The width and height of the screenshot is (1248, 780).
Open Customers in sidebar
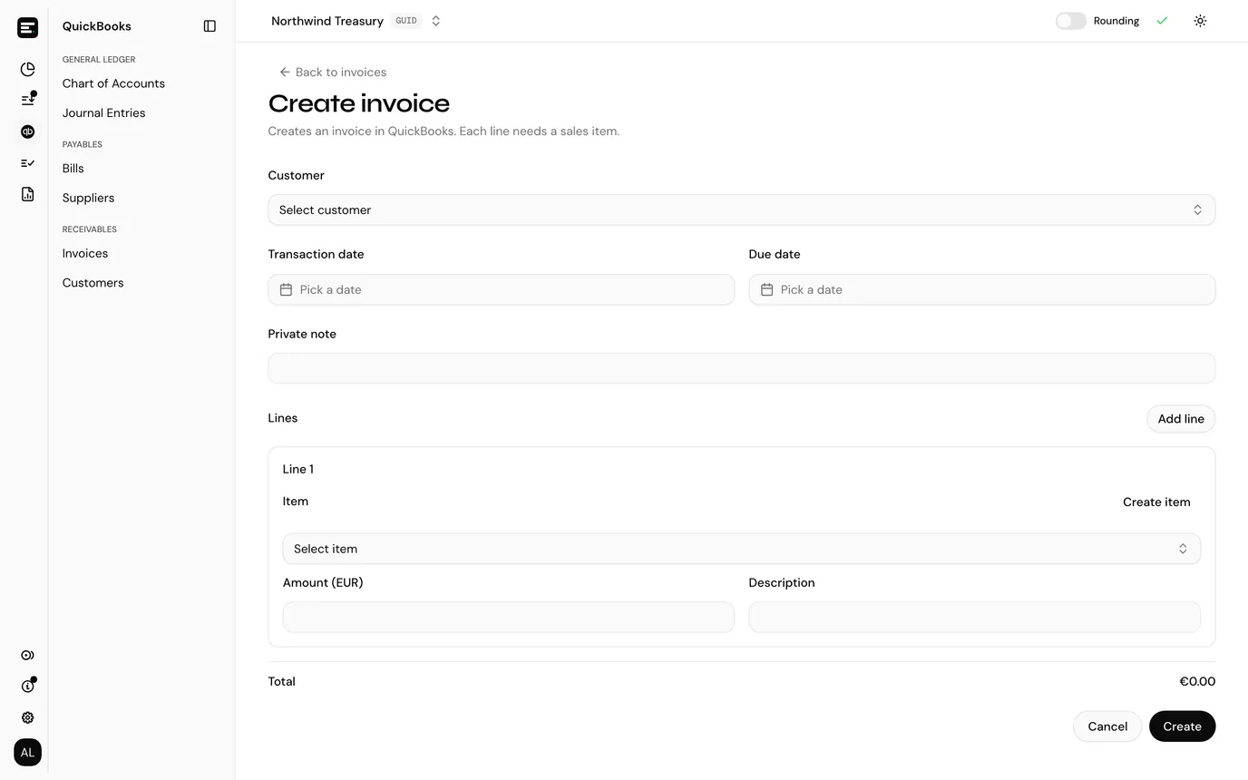pyautogui.click(x=93, y=283)
